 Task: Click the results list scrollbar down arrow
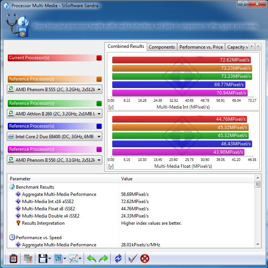click(258, 244)
